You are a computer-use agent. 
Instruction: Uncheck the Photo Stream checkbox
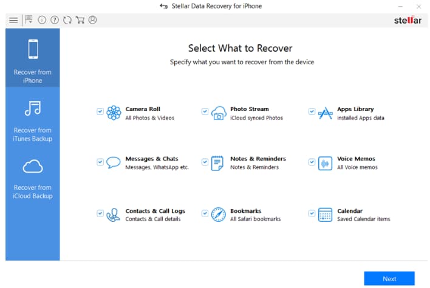pyautogui.click(x=205, y=112)
